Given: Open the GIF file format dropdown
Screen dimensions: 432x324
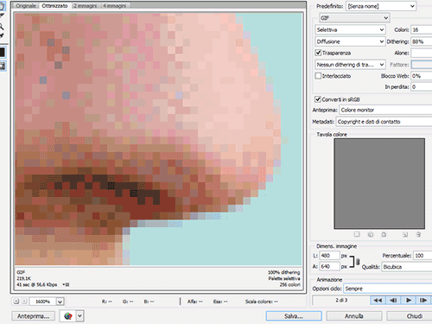Looking at the screenshot, I should pos(354,18).
